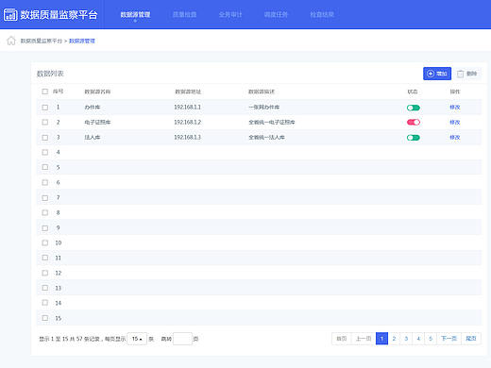Check the checkbox for row 12
This screenshot has width=491, height=368.
(45, 273)
